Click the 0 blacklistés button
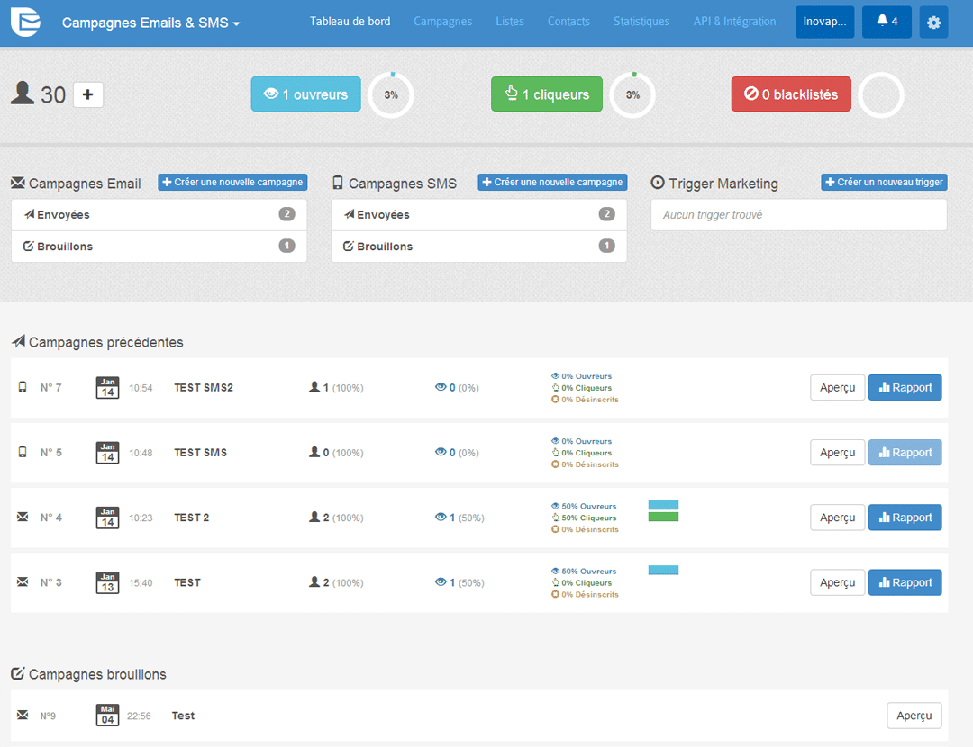 click(791, 94)
